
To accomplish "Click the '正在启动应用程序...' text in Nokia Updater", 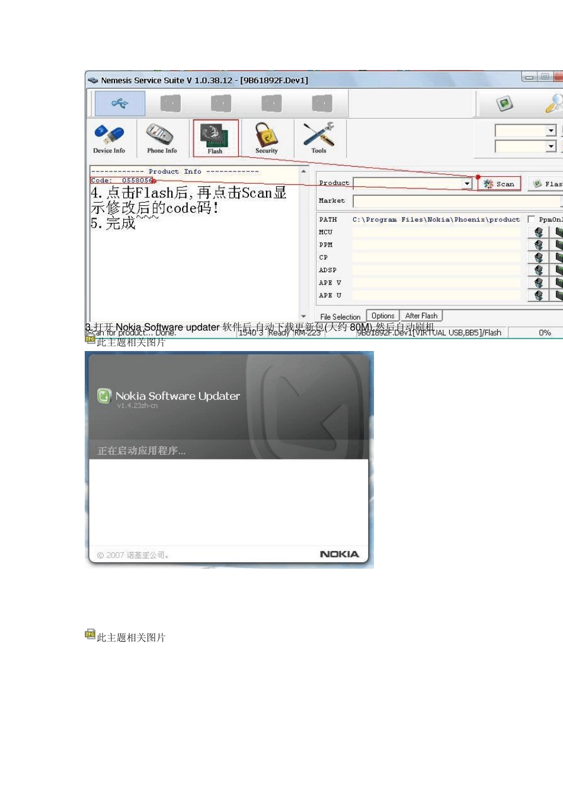I will (x=141, y=451).
